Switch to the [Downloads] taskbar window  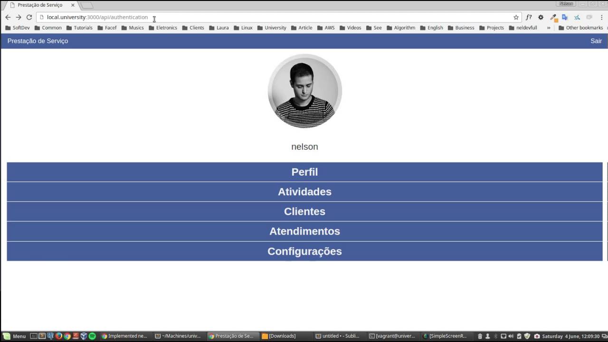286,336
